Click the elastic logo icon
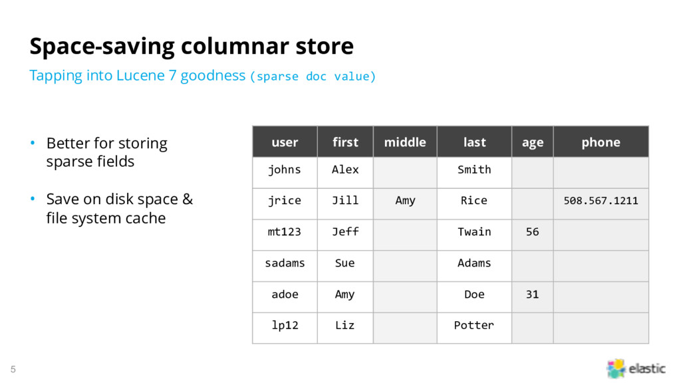This screenshot has width=681, height=383. pos(616,368)
